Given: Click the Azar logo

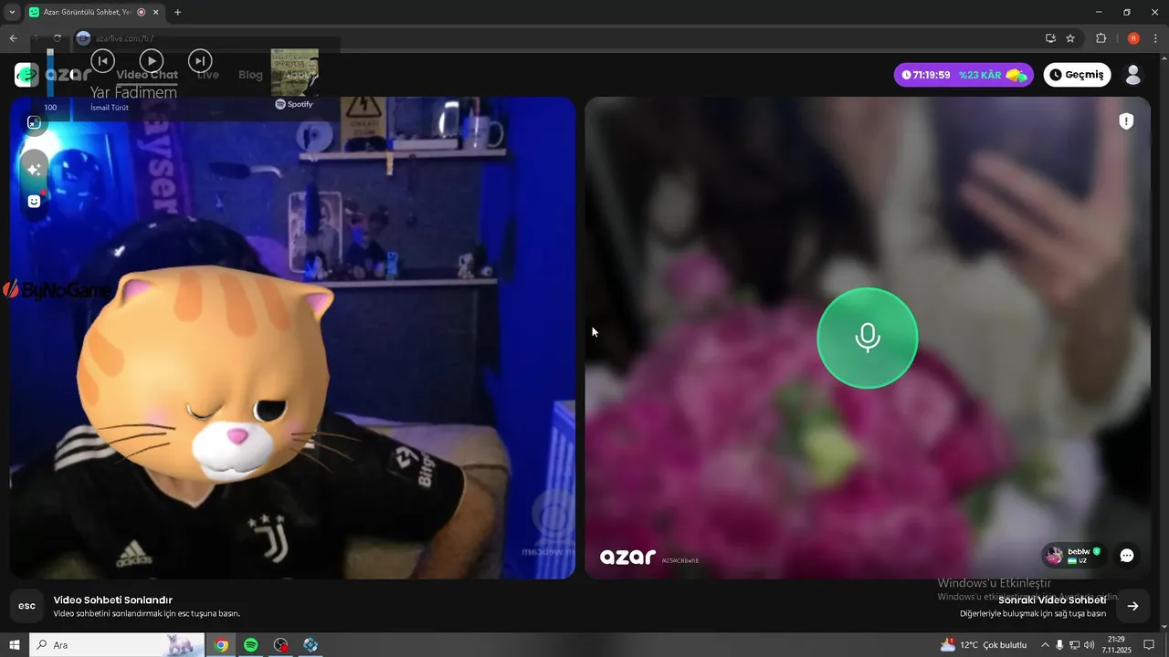Looking at the screenshot, I should click(x=53, y=75).
